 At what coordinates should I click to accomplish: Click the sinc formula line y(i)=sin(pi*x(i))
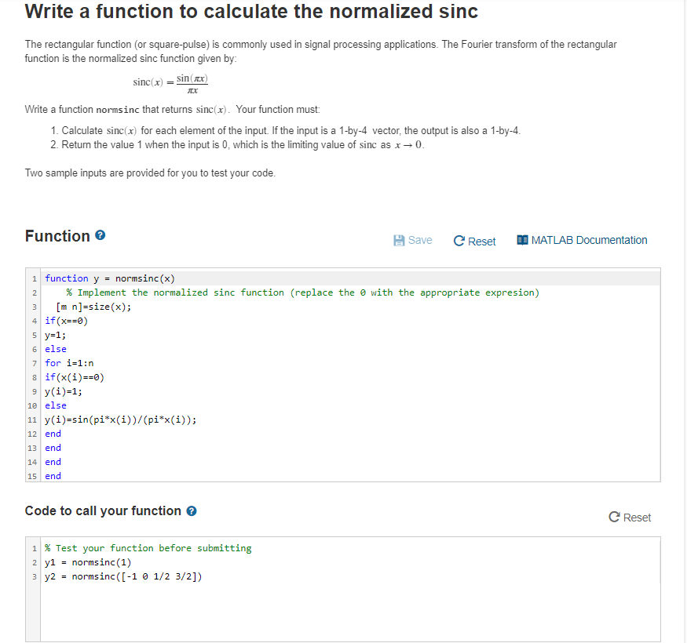click(x=350, y=420)
